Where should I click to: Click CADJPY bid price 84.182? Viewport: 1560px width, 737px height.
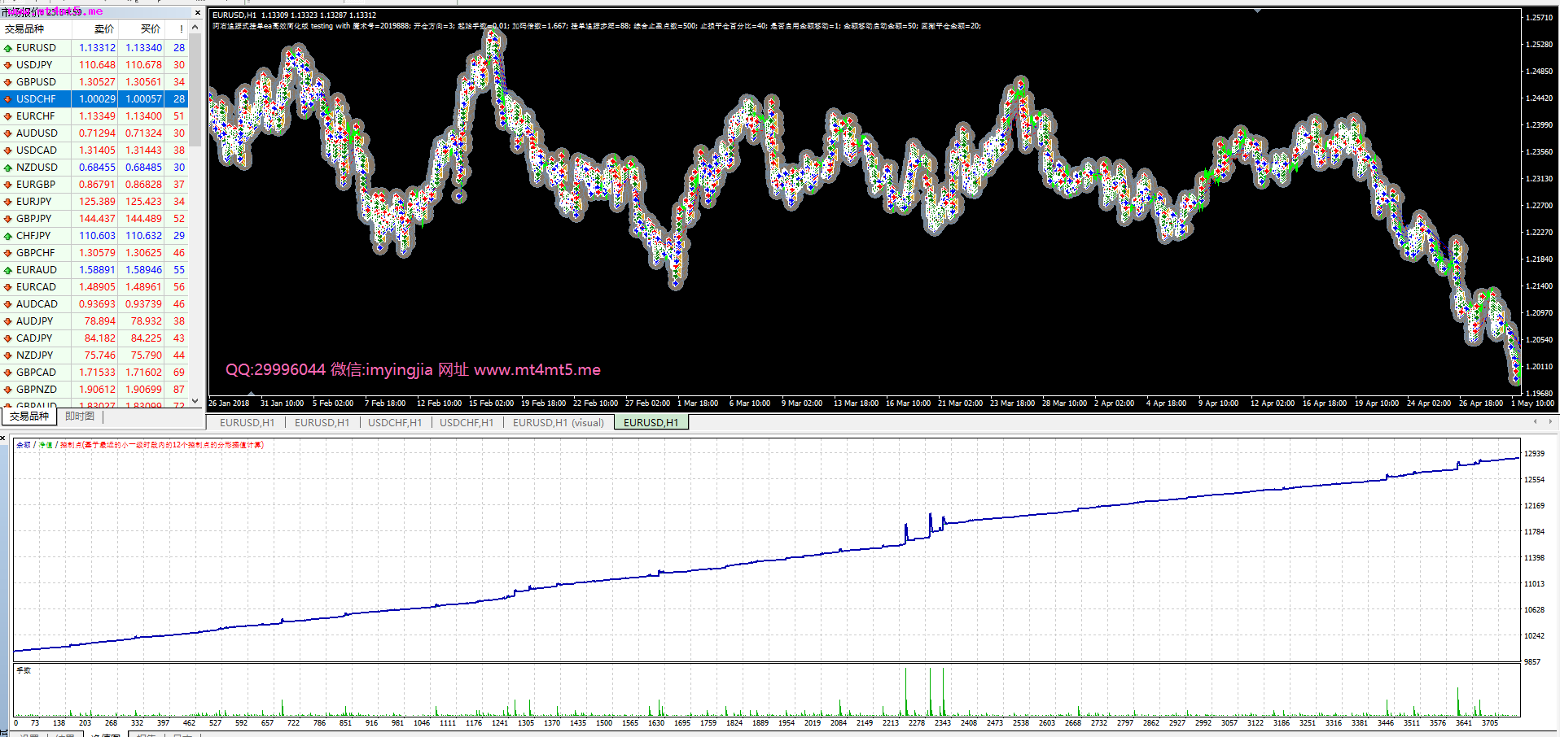pos(100,338)
